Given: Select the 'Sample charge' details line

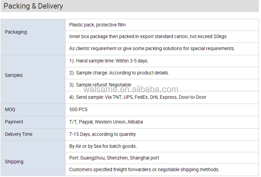Looking at the screenshot, I should 119,73.
